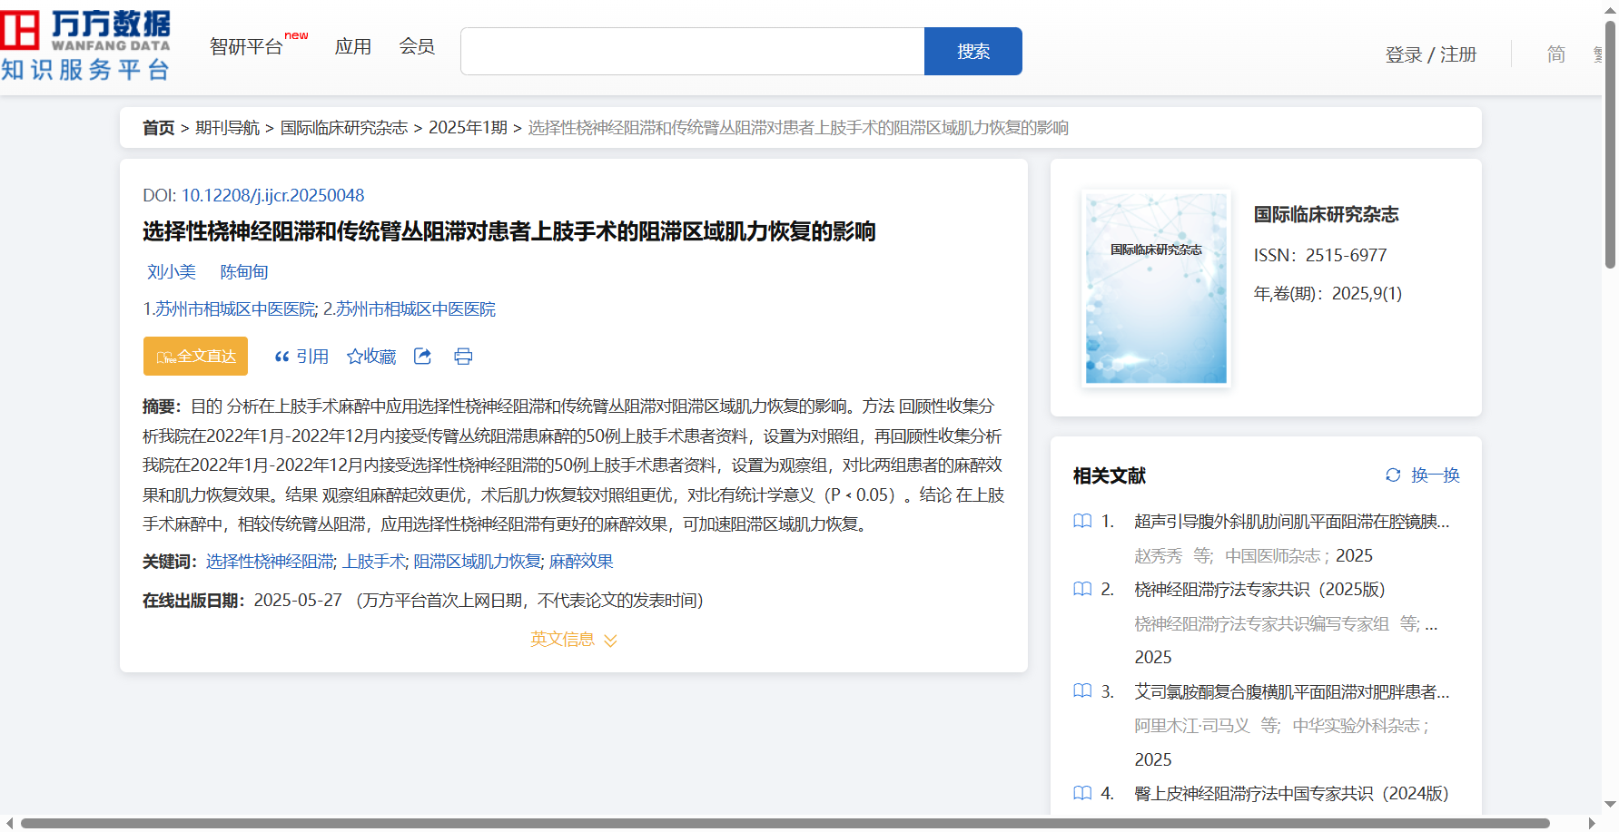Click book icon beside first related article

point(1082,522)
